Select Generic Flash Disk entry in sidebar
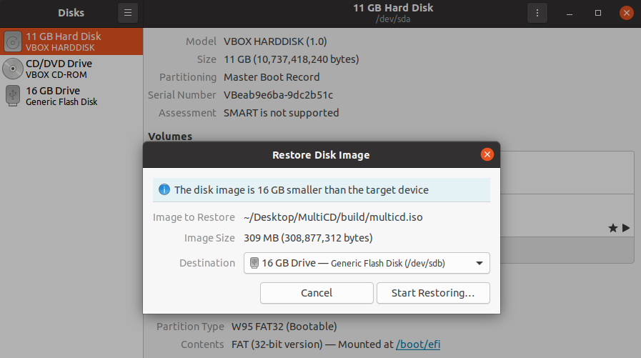 pos(61,101)
